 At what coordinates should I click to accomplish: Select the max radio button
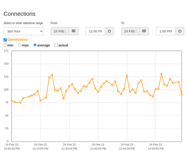(20, 45)
